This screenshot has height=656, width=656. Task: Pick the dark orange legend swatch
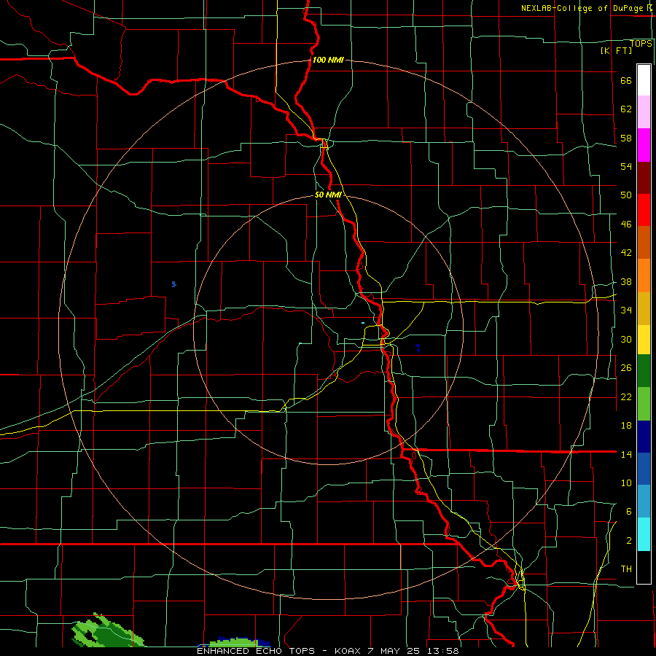(644, 242)
